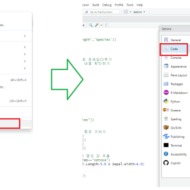Select R Markdown options
The height and width of the screenshot is (190, 190).
coord(175,93)
